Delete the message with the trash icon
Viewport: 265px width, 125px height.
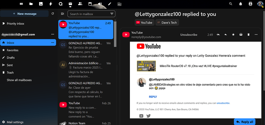(x=248, y=35)
